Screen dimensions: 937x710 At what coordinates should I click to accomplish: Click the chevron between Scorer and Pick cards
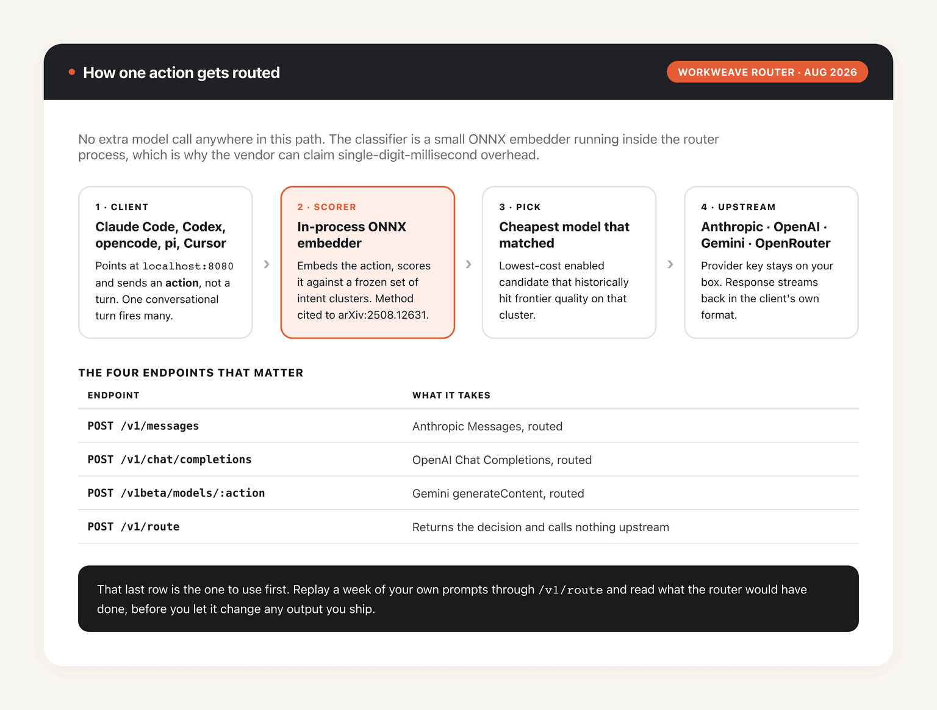tap(468, 264)
